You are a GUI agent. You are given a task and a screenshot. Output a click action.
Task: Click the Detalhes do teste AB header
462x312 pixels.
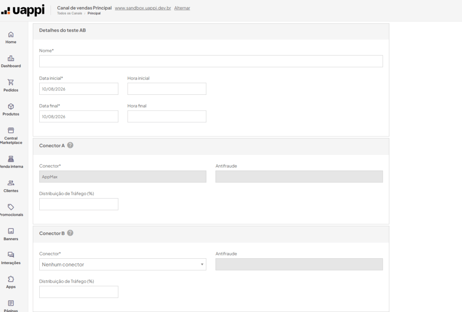pos(62,30)
